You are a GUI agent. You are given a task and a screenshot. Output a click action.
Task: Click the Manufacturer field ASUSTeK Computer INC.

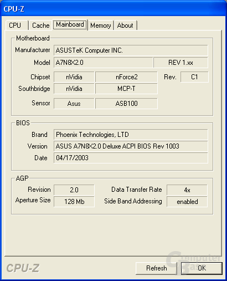pyautogui.click(x=131, y=50)
